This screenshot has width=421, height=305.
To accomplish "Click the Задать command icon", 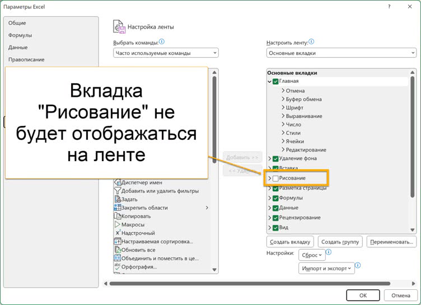I will pos(118,199).
